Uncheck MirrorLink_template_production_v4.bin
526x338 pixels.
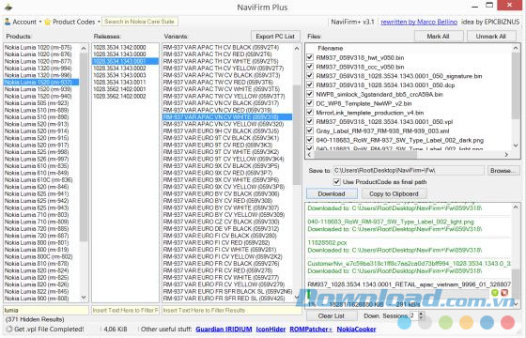click(x=310, y=113)
